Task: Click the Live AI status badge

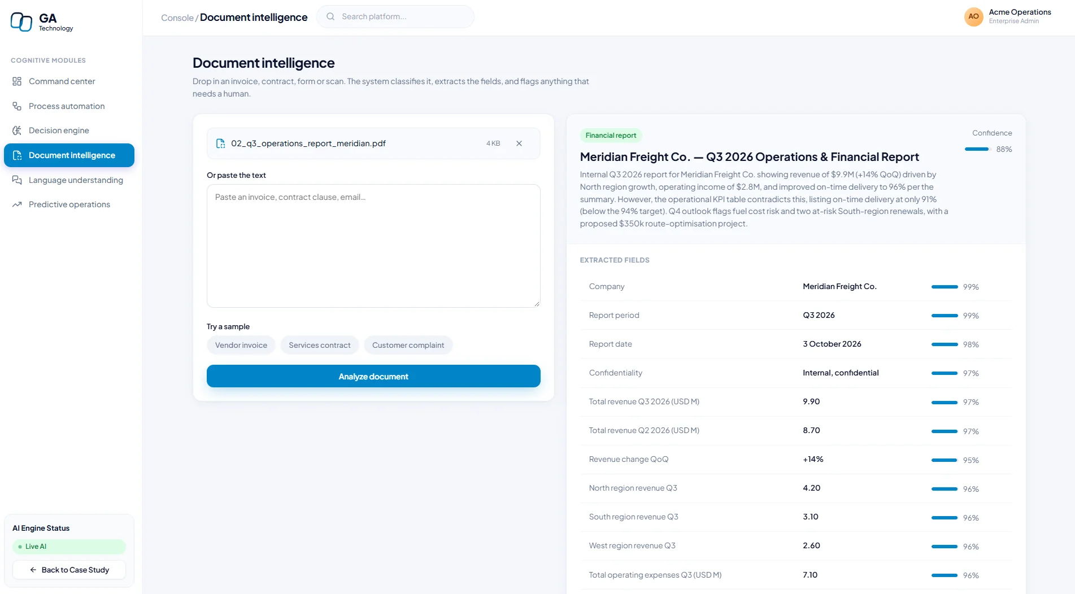Action: pos(69,547)
